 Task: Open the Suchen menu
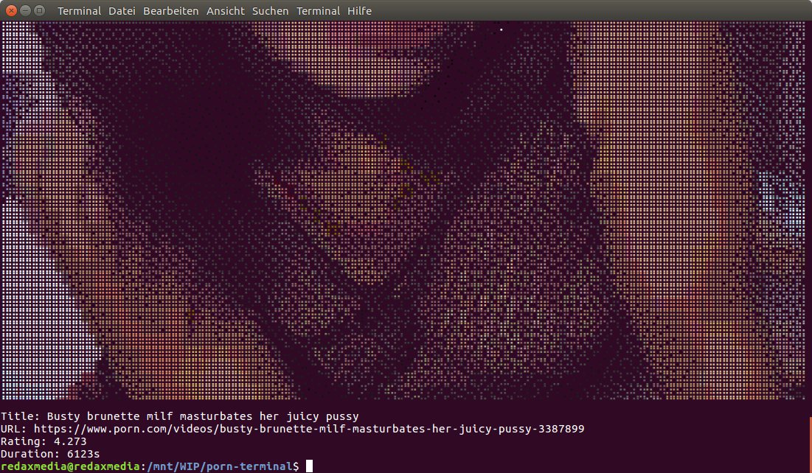click(271, 11)
